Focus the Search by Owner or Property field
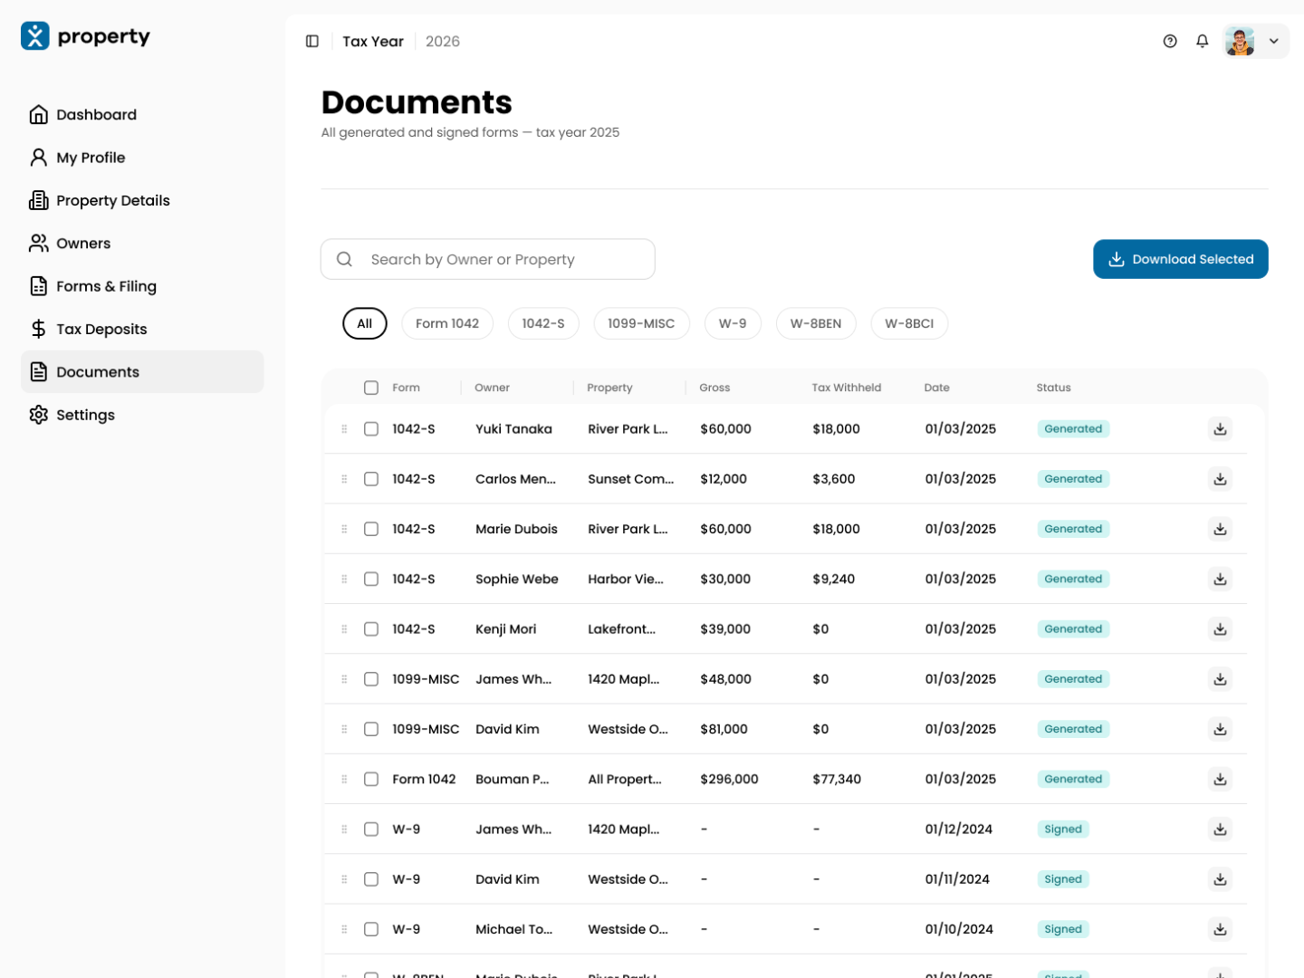This screenshot has height=978, width=1304. 488,260
